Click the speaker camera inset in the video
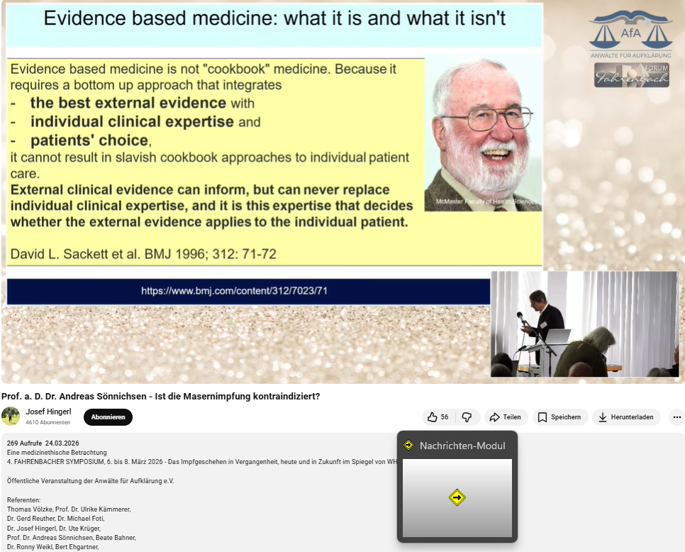This screenshot has width=685, height=552. click(x=584, y=324)
